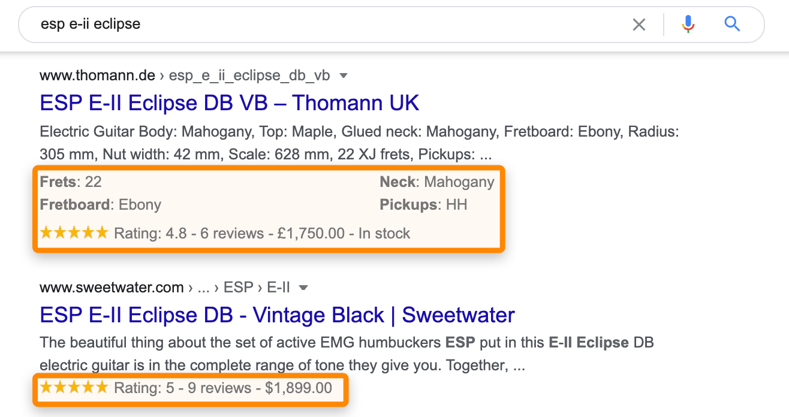Expand the thomann.de result dropdown arrow
This screenshot has height=417, width=789.
pos(344,76)
